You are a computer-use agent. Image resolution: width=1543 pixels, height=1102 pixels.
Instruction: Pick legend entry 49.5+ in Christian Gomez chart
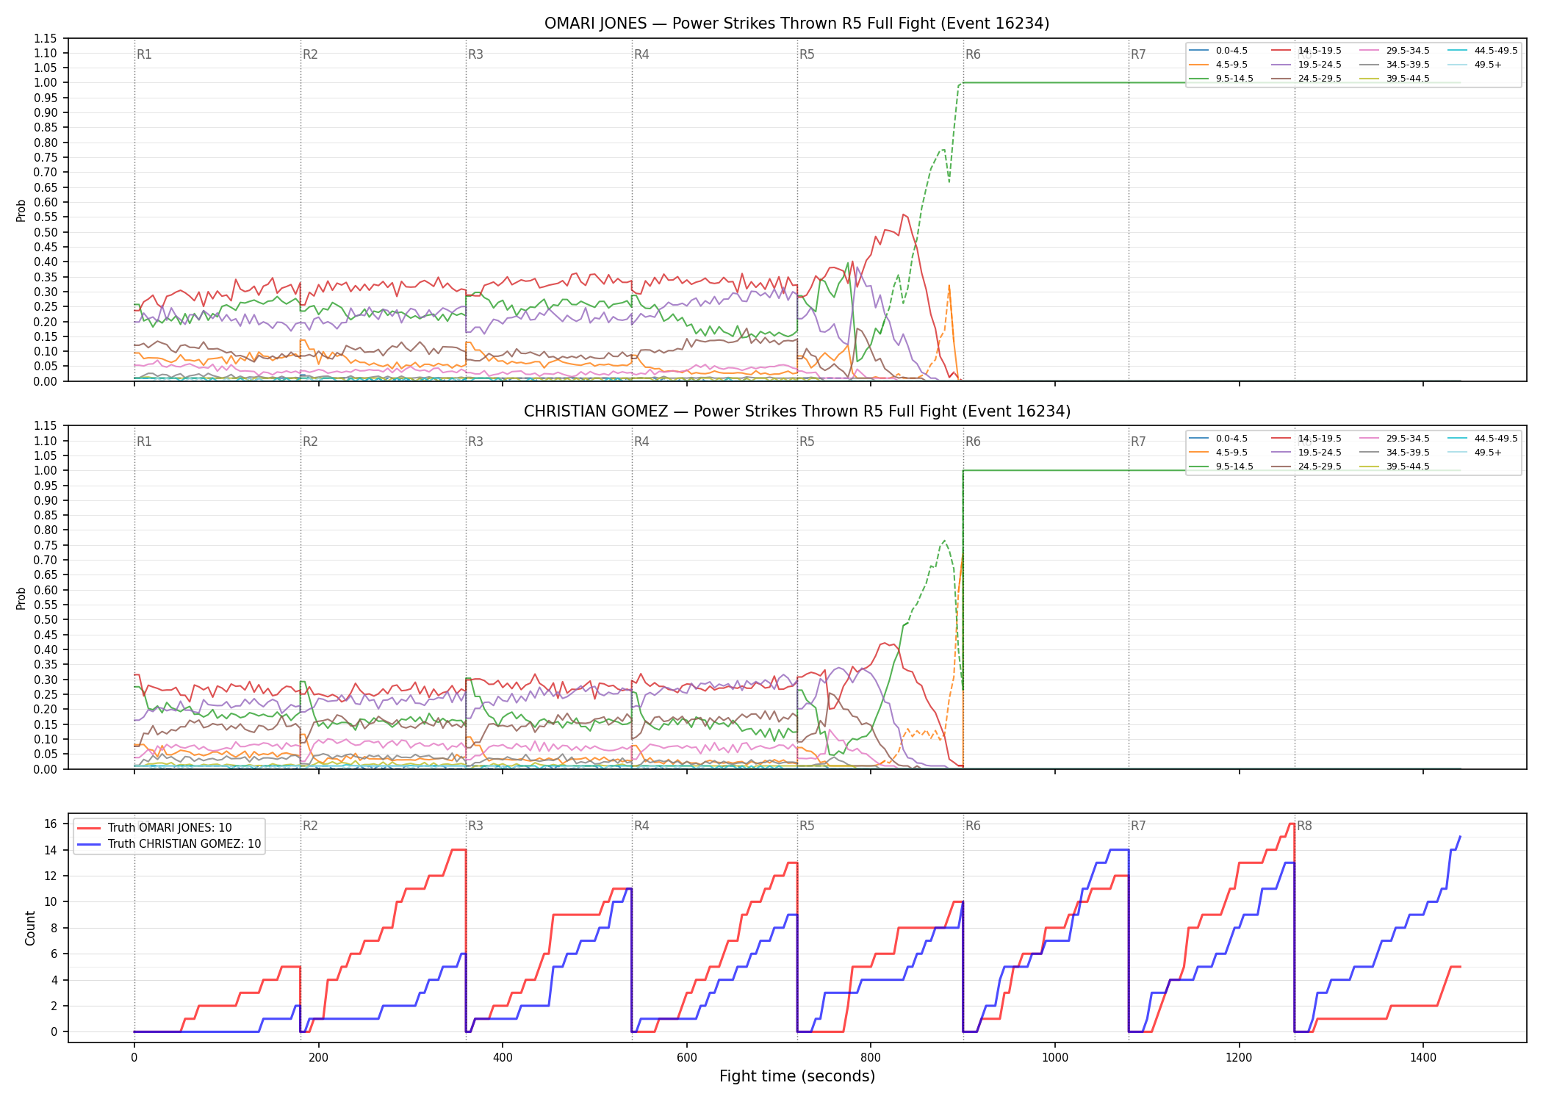point(1475,453)
